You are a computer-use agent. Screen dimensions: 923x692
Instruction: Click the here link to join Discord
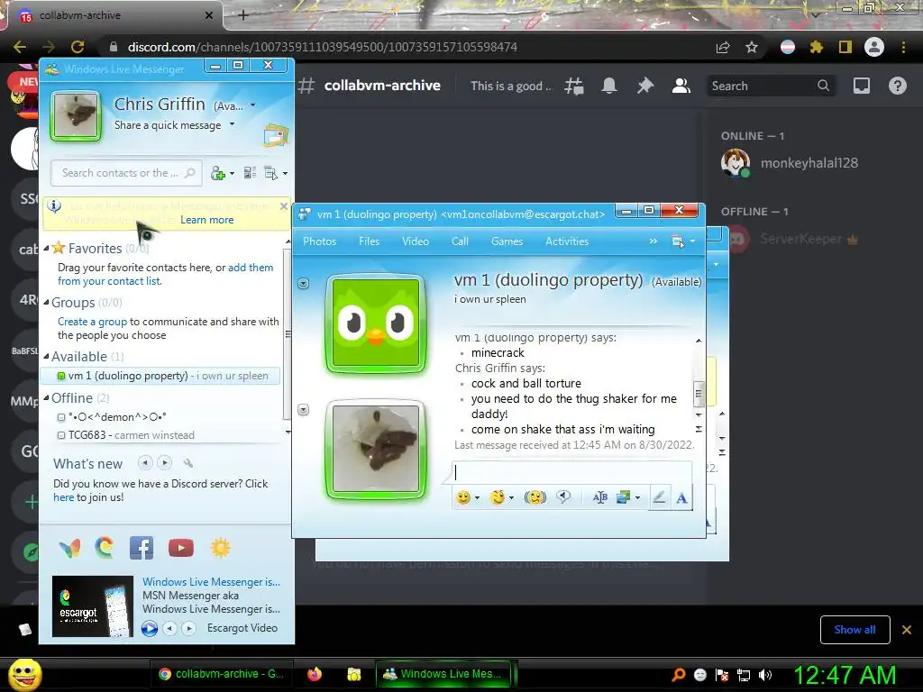pos(64,497)
